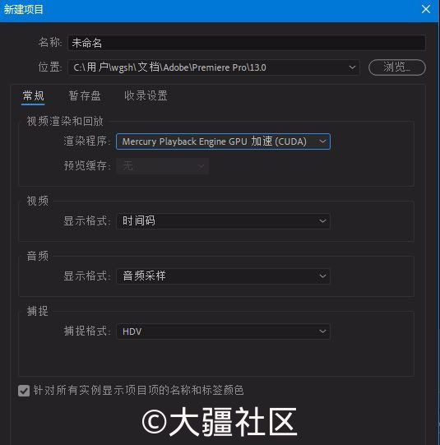Click the 名称 text field containing 未命名
This screenshot has height=445, width=440.
(x=247, y=43)
